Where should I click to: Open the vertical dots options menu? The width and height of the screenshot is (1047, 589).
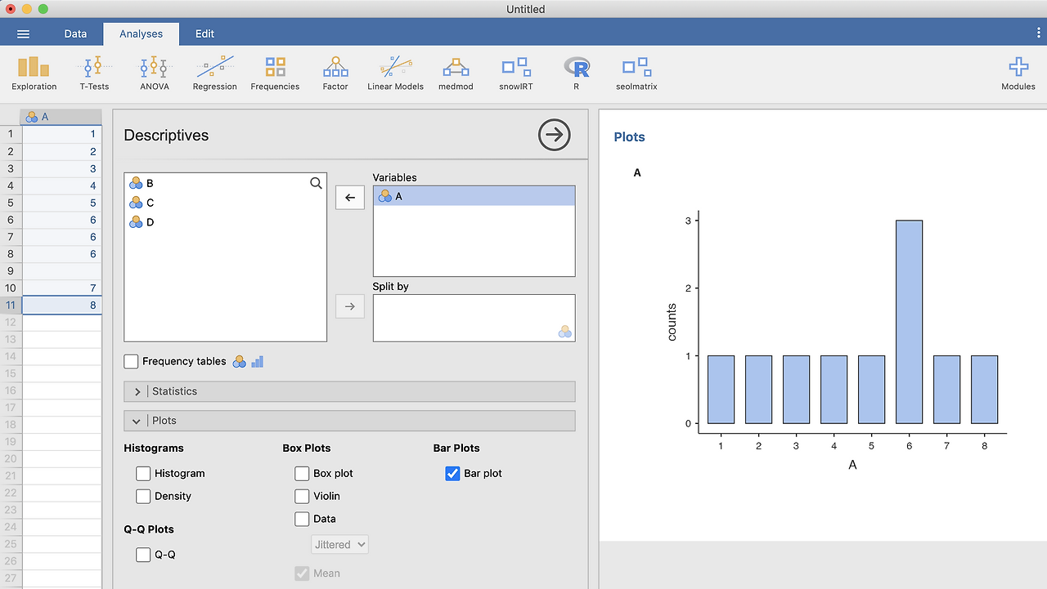point(1038,33)
